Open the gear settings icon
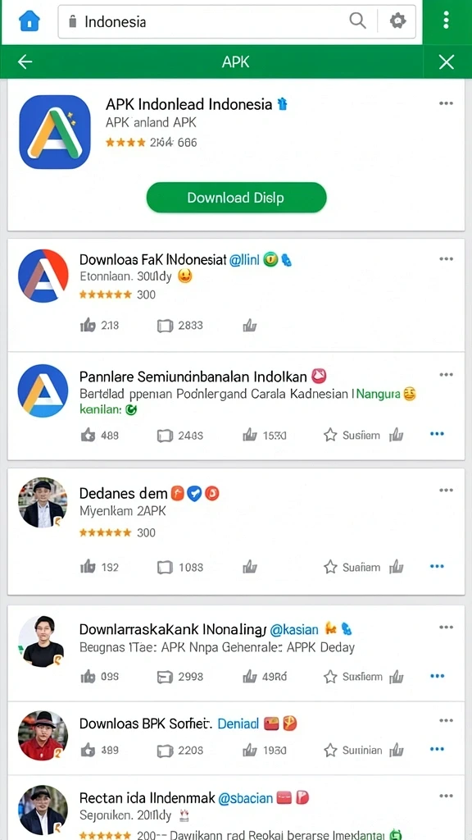 coord(397,21)
